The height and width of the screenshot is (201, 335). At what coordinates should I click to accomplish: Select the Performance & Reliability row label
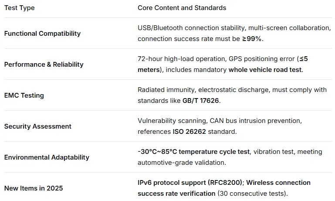point(44,65)
